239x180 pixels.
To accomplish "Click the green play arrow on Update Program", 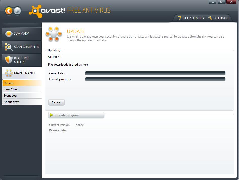I will (51, 115).
